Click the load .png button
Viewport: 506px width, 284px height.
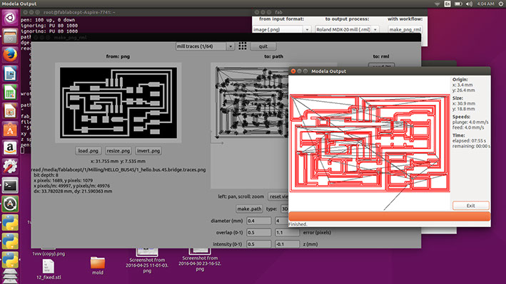[88, 151]
